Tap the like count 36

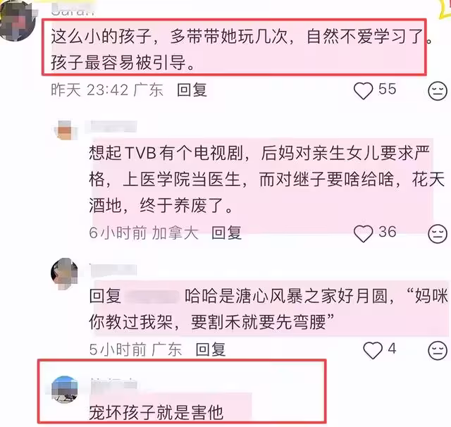pyautogui.click(x=387, y=232)
